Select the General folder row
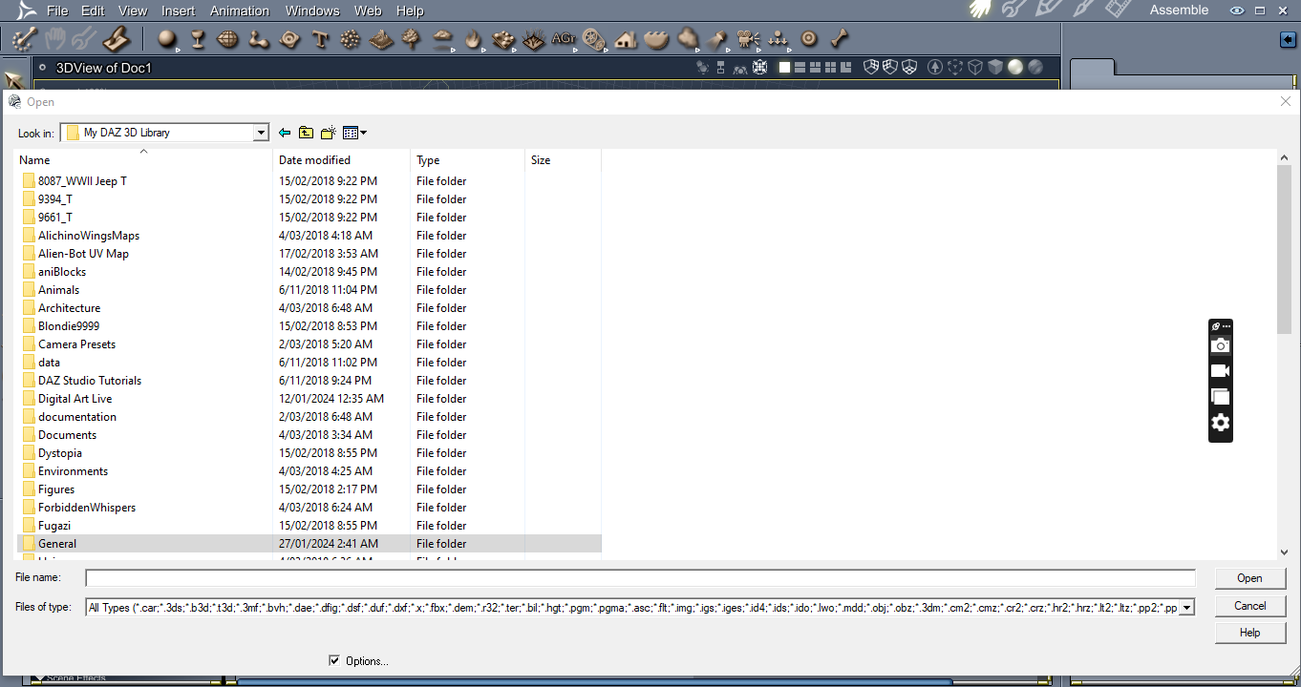The image size is (1301, 687). (x=310, y=544)
